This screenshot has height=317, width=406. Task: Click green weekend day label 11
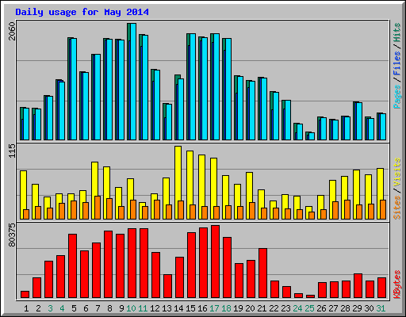tap(143, 308)
